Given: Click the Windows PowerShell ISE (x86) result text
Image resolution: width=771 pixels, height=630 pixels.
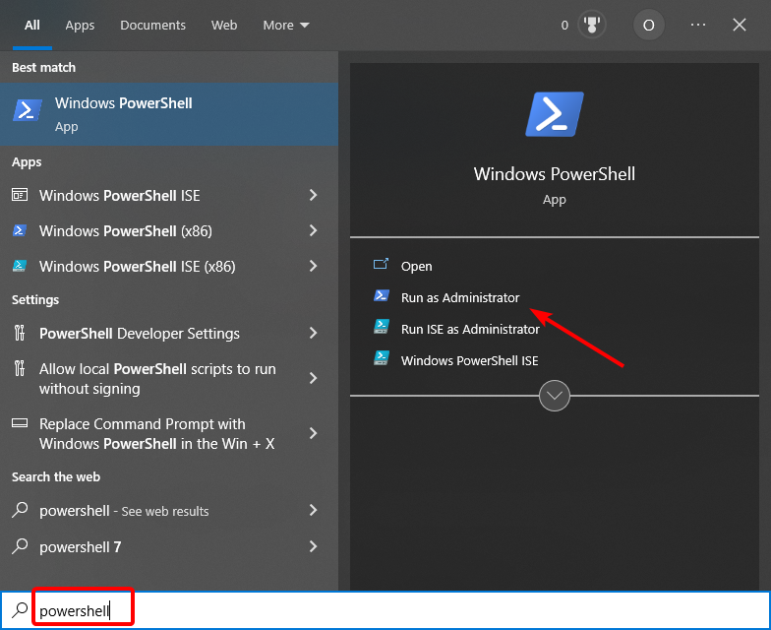Looking at the screenshot, I should click(x=138, y=266).
